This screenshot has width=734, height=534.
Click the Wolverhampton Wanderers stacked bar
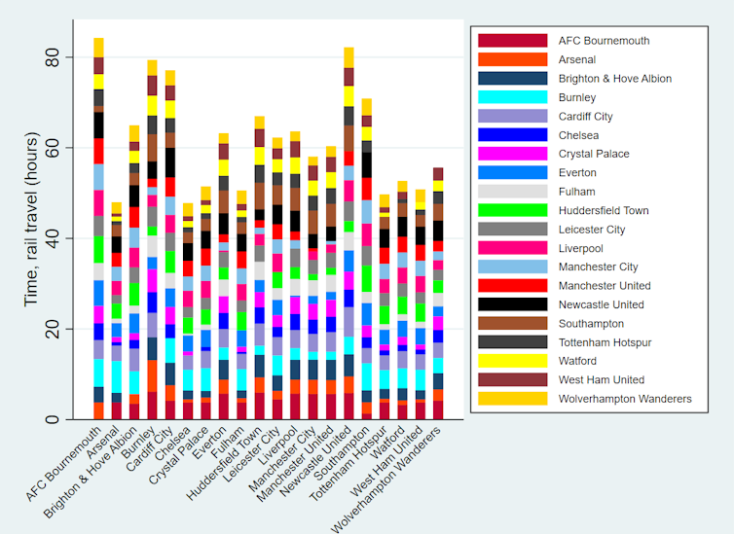point(438,294)
